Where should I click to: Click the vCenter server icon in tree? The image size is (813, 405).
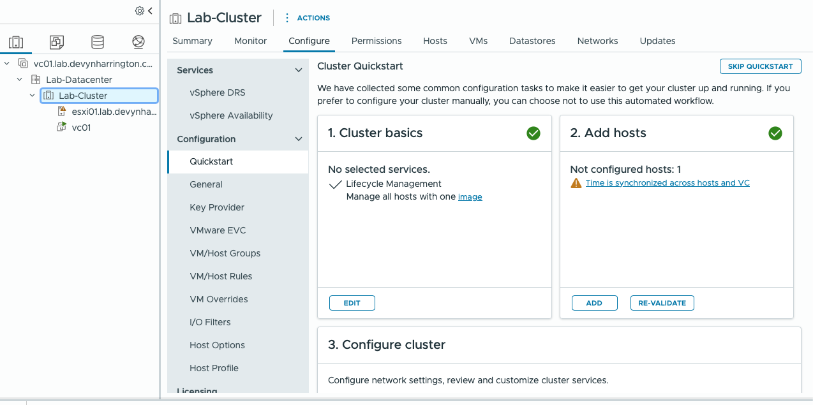coord(23,64)
